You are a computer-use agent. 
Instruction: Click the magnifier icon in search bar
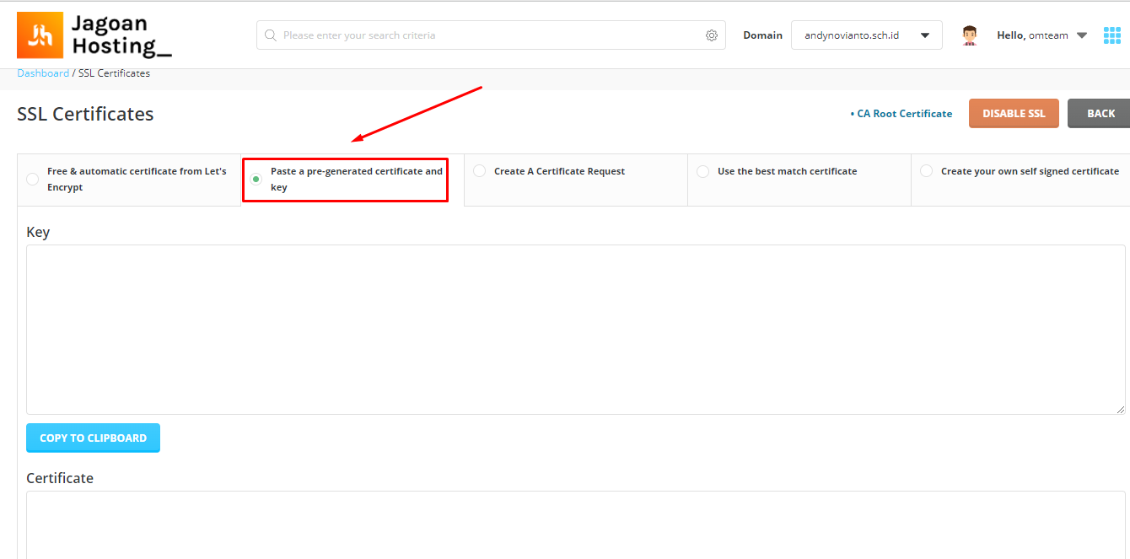coord(271,35)
